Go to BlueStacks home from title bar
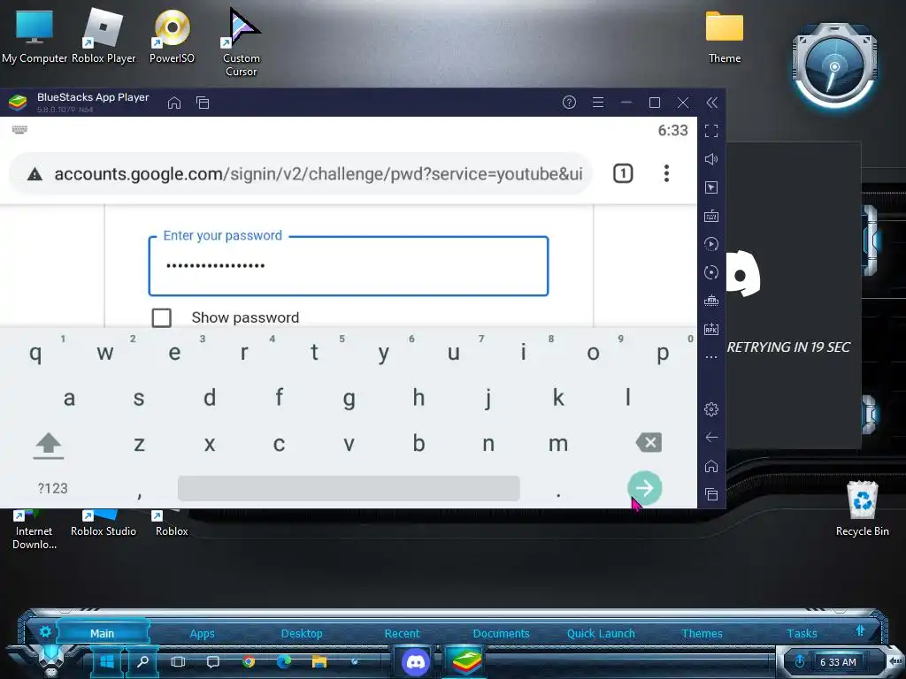This screenshot has width=906, height=679. tap(174, 103)
